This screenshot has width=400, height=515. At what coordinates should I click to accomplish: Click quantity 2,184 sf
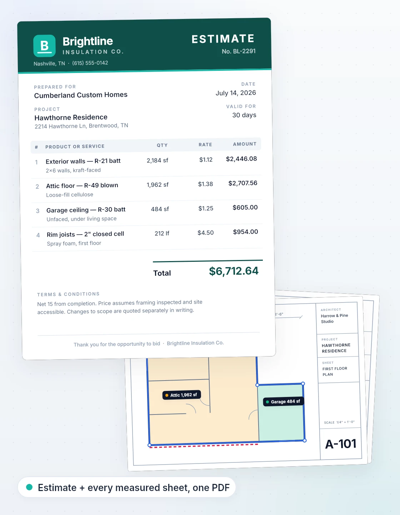[x=157, y=161]
